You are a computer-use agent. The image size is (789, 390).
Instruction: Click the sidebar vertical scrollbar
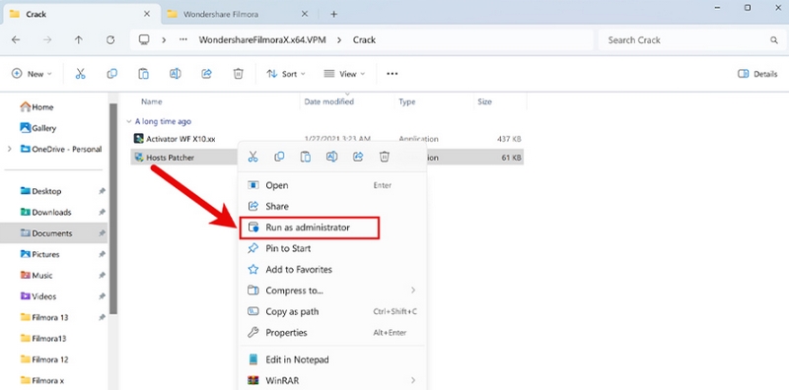113,209
